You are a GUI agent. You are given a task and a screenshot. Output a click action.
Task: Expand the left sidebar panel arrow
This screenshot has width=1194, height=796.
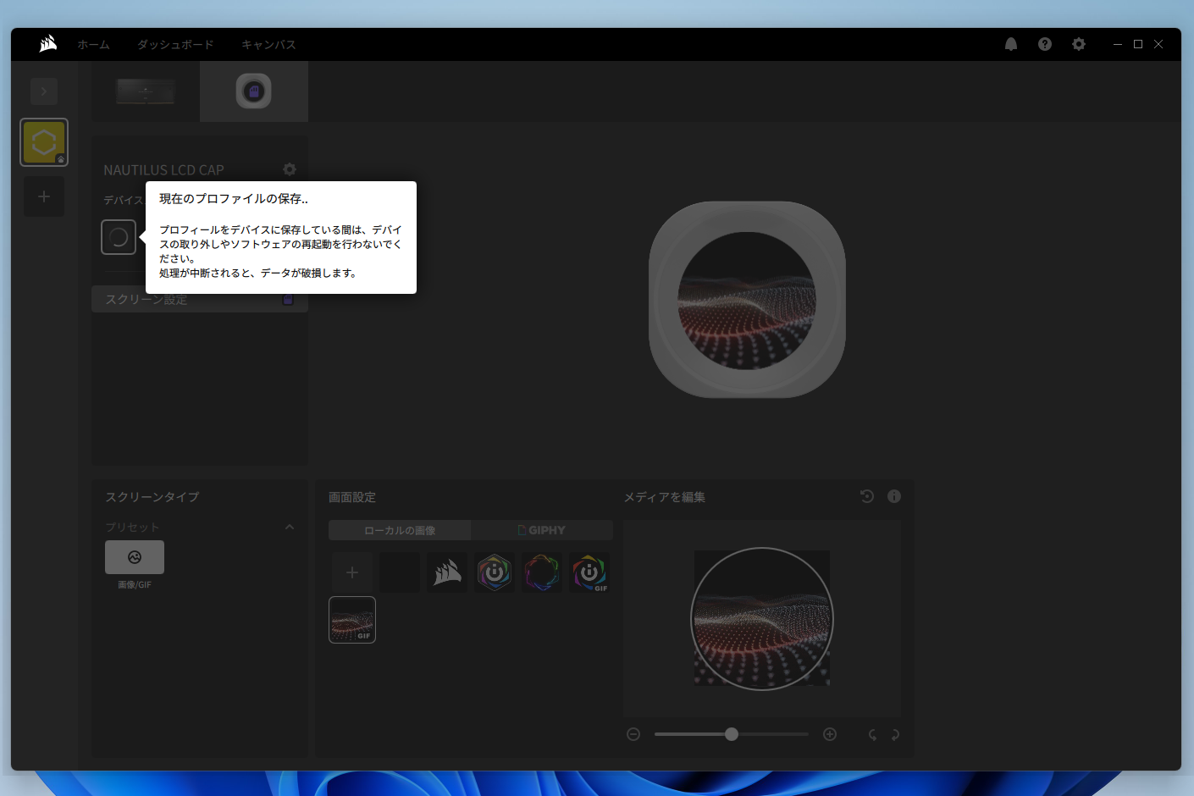[44, 91]
